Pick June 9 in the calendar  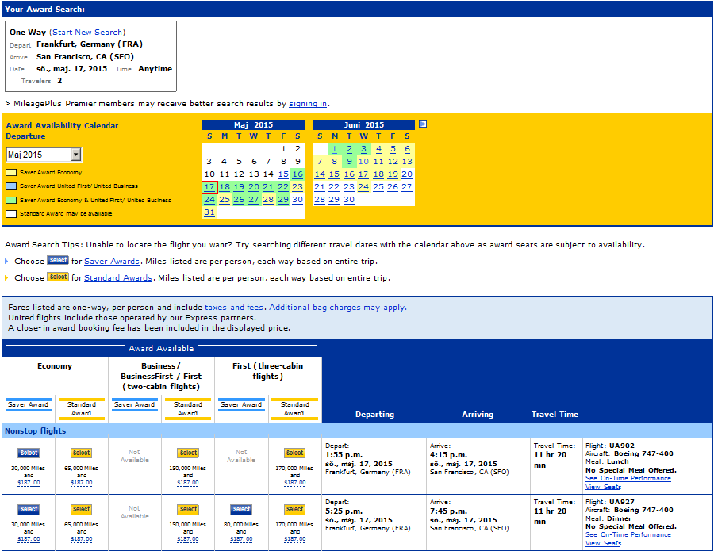349,162
